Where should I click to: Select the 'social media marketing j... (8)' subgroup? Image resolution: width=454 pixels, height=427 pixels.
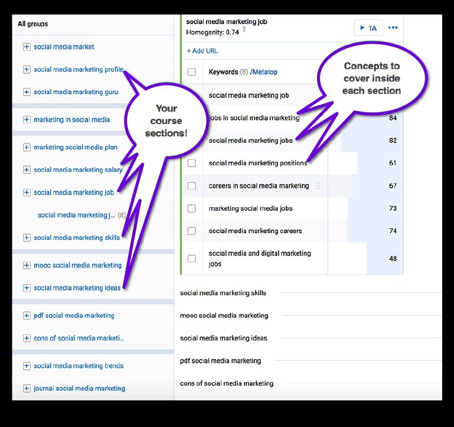pos(81,215)
